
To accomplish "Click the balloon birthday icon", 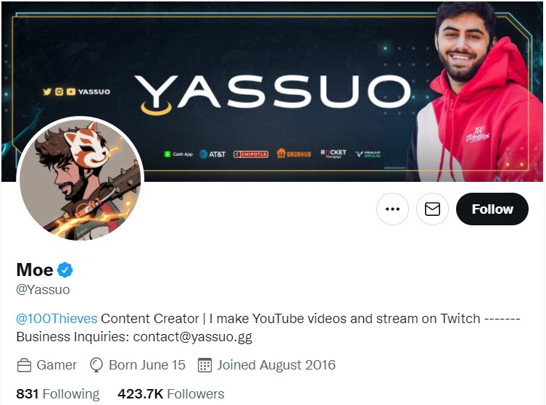I will tap(96, 365).
